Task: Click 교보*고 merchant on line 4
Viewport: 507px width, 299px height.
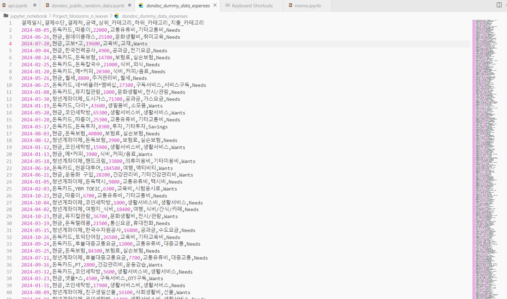Action: (74, 44)
